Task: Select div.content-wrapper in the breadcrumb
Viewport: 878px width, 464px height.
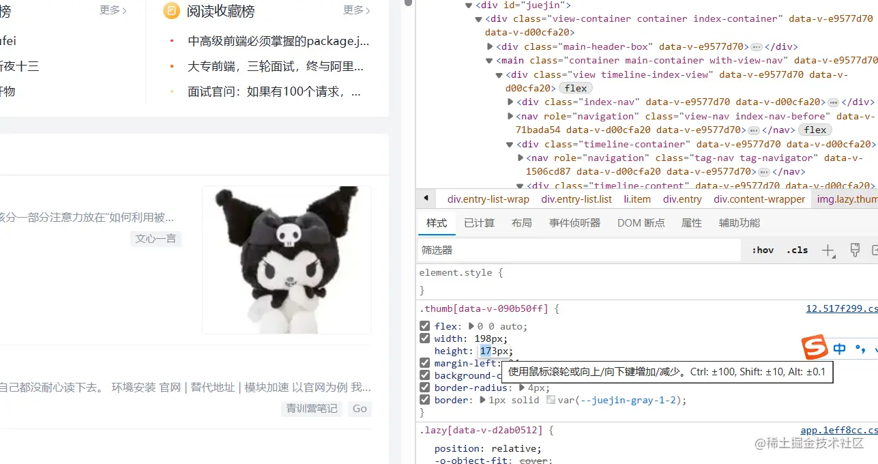Action: click(x=759, y=199)
